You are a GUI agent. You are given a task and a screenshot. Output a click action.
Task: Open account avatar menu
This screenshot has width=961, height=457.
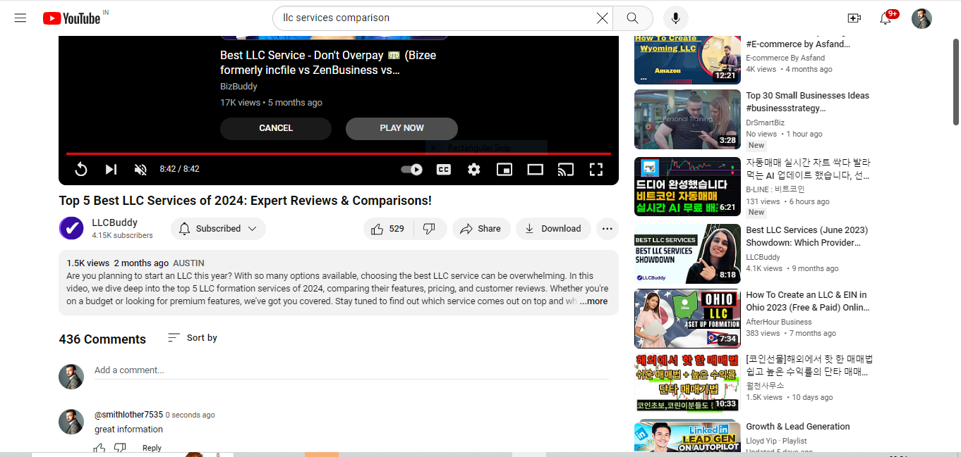pos(921,18)
